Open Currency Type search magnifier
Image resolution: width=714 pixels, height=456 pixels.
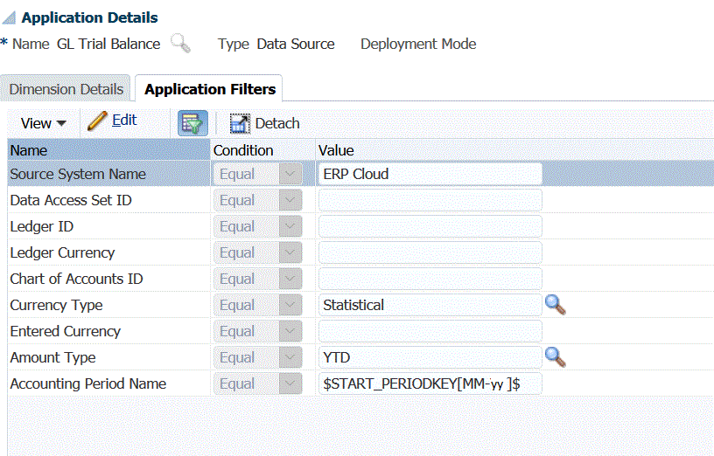pos(556,305)
